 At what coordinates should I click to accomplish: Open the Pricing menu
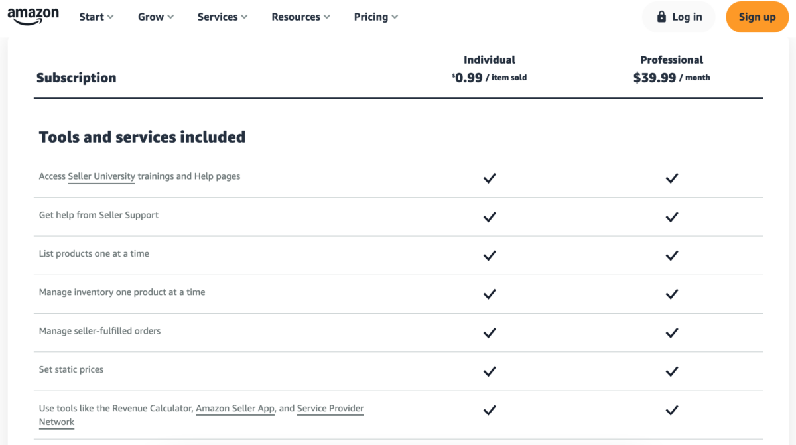(375, 17)
